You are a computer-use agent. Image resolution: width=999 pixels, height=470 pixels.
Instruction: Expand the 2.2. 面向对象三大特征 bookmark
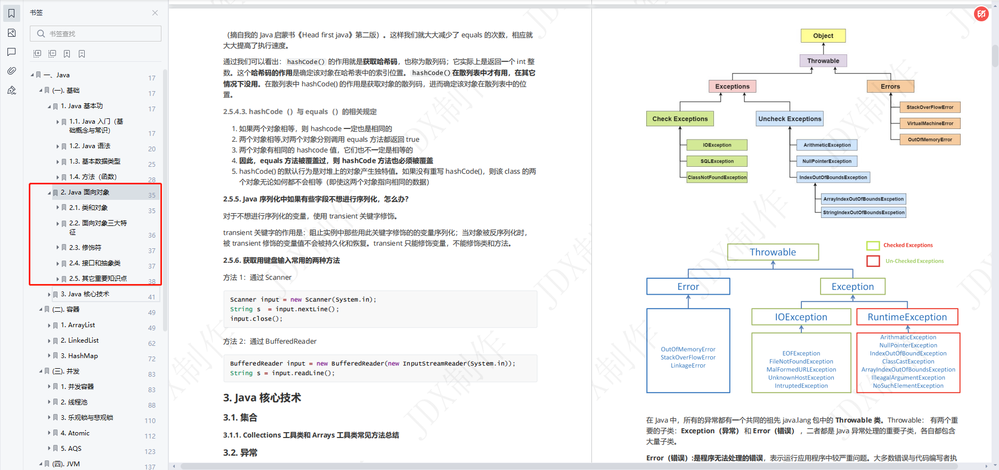coord(58,223)
